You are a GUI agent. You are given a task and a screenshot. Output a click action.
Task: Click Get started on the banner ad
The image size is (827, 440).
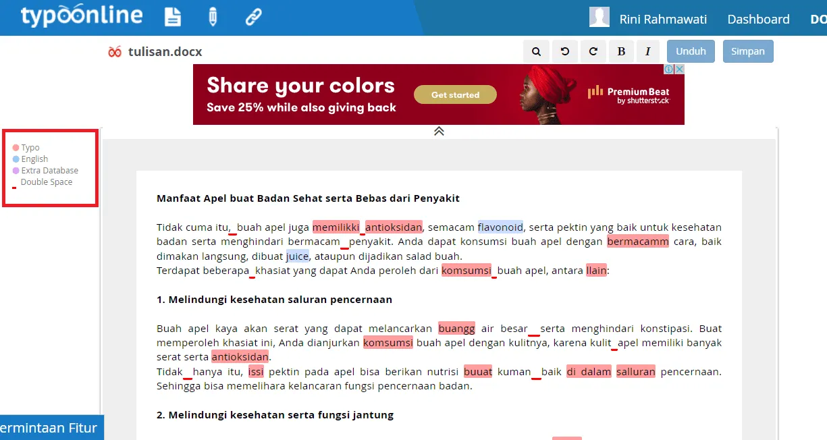[x=455, y=94]
